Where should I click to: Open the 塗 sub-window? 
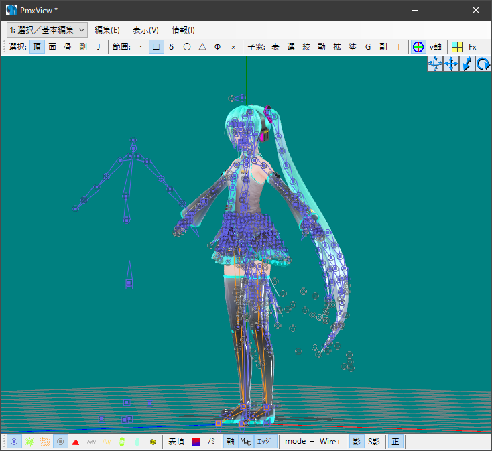(x=353, y=47)
